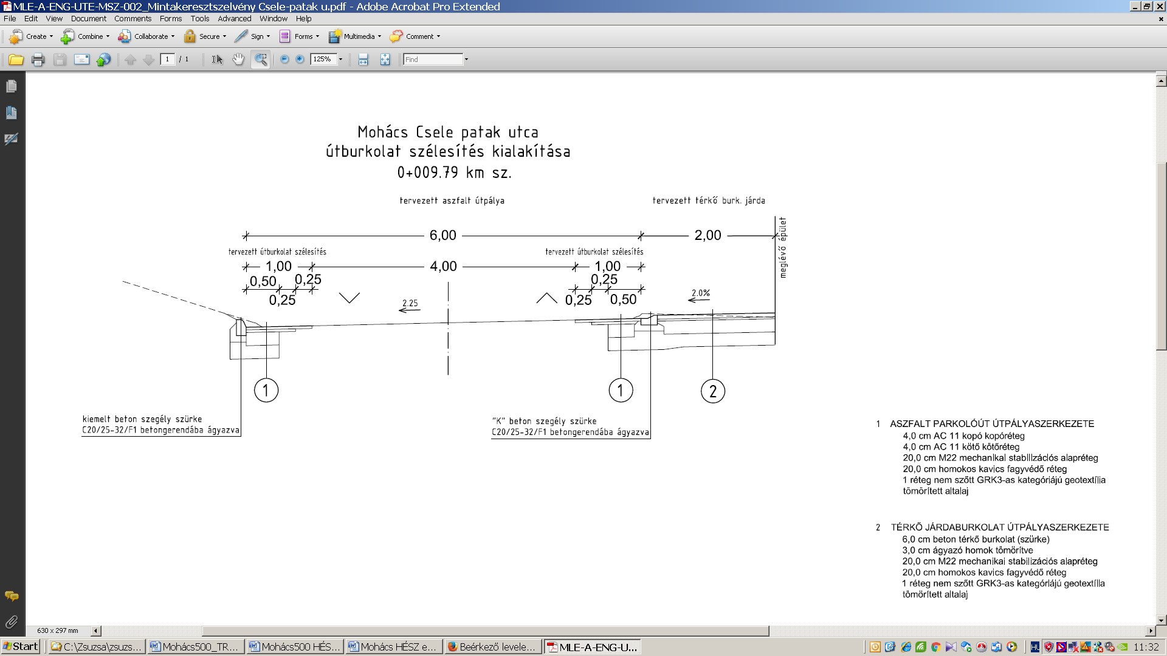
Task: Expand the Find options dropdown arrow
Action: 466,60
